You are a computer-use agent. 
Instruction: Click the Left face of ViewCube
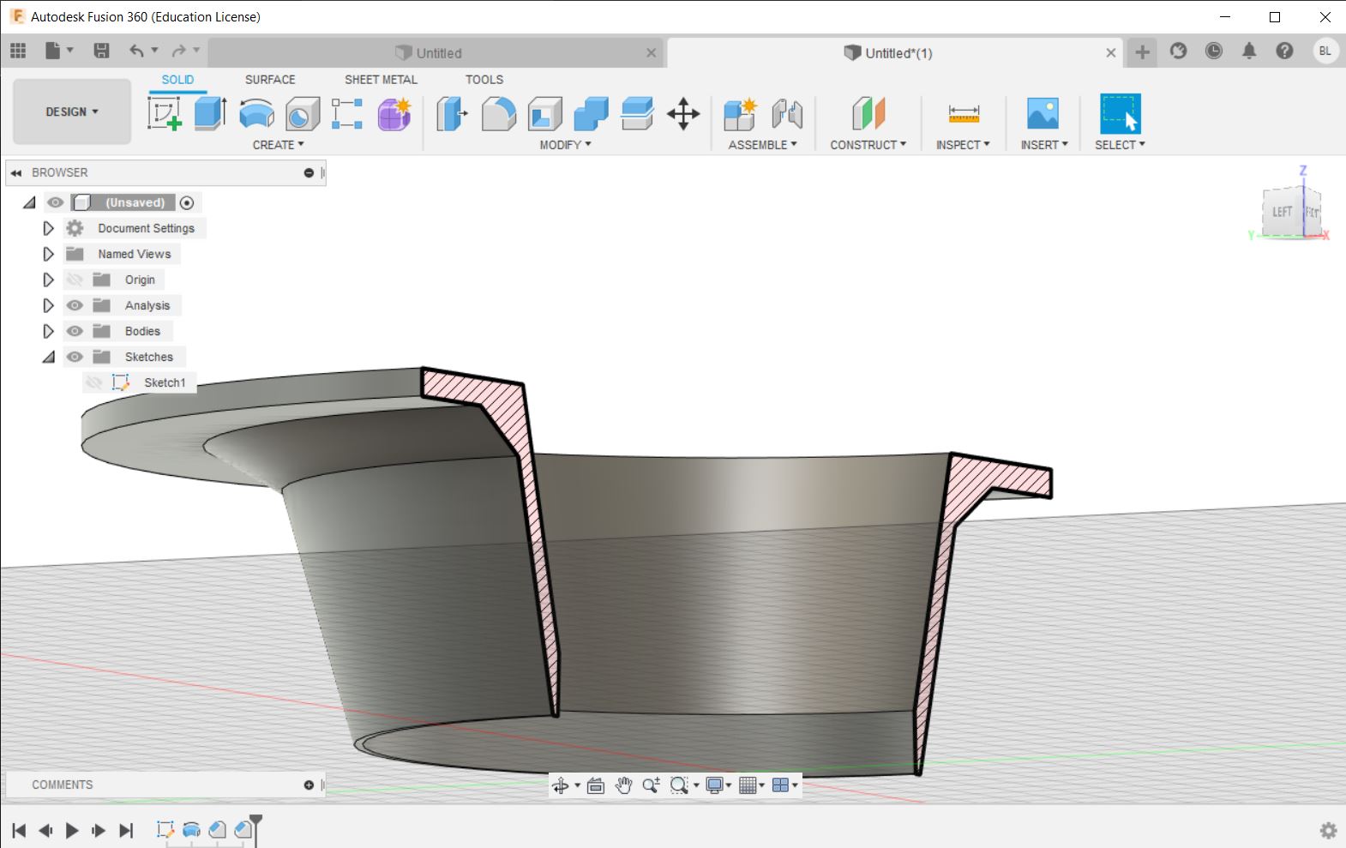(x=1282, y=212)
